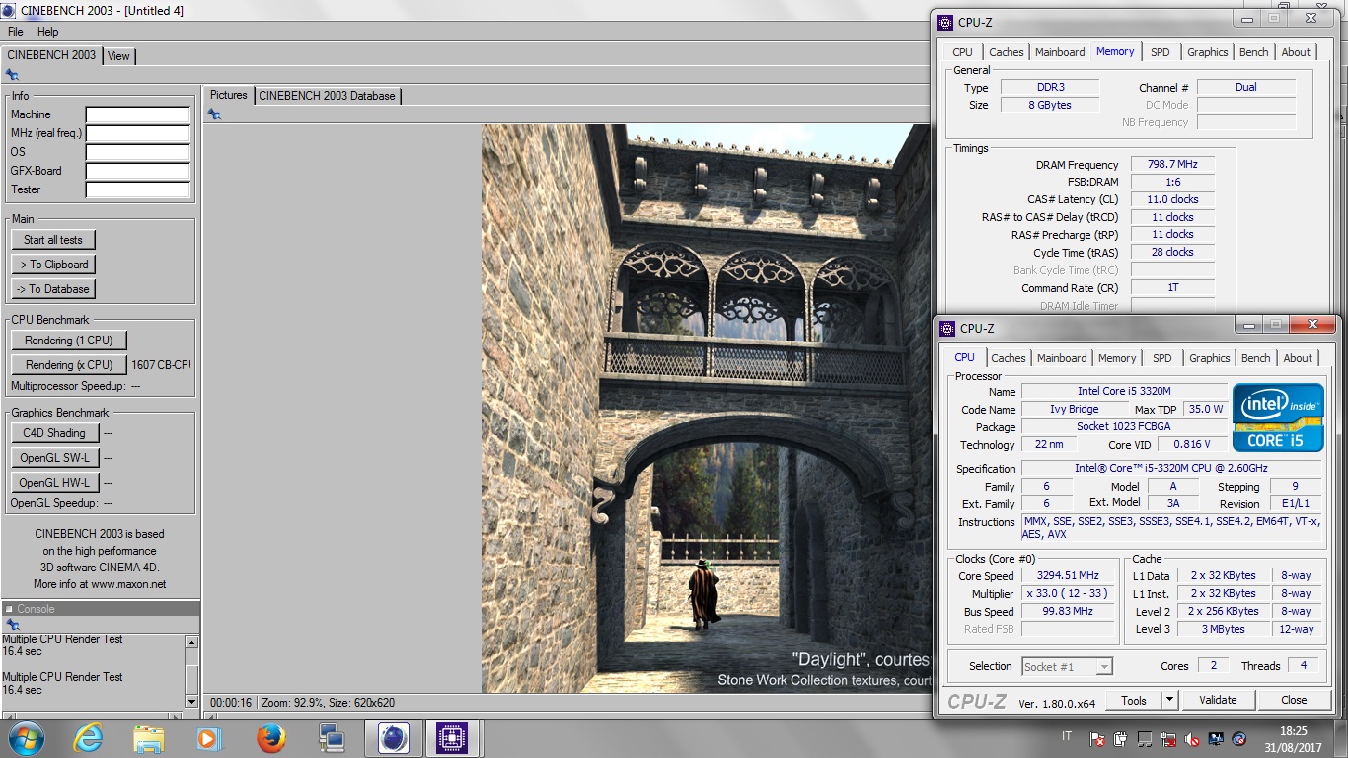Click the Tools button in CPU-Z

point(1134,700)
